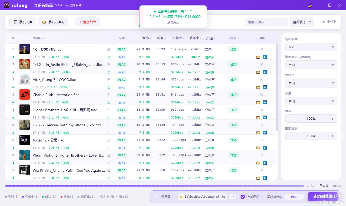Open the 全部状态 status filter dropdown
Screen dimensions: 346x206
pyautogui.click(x=302, y=22)
